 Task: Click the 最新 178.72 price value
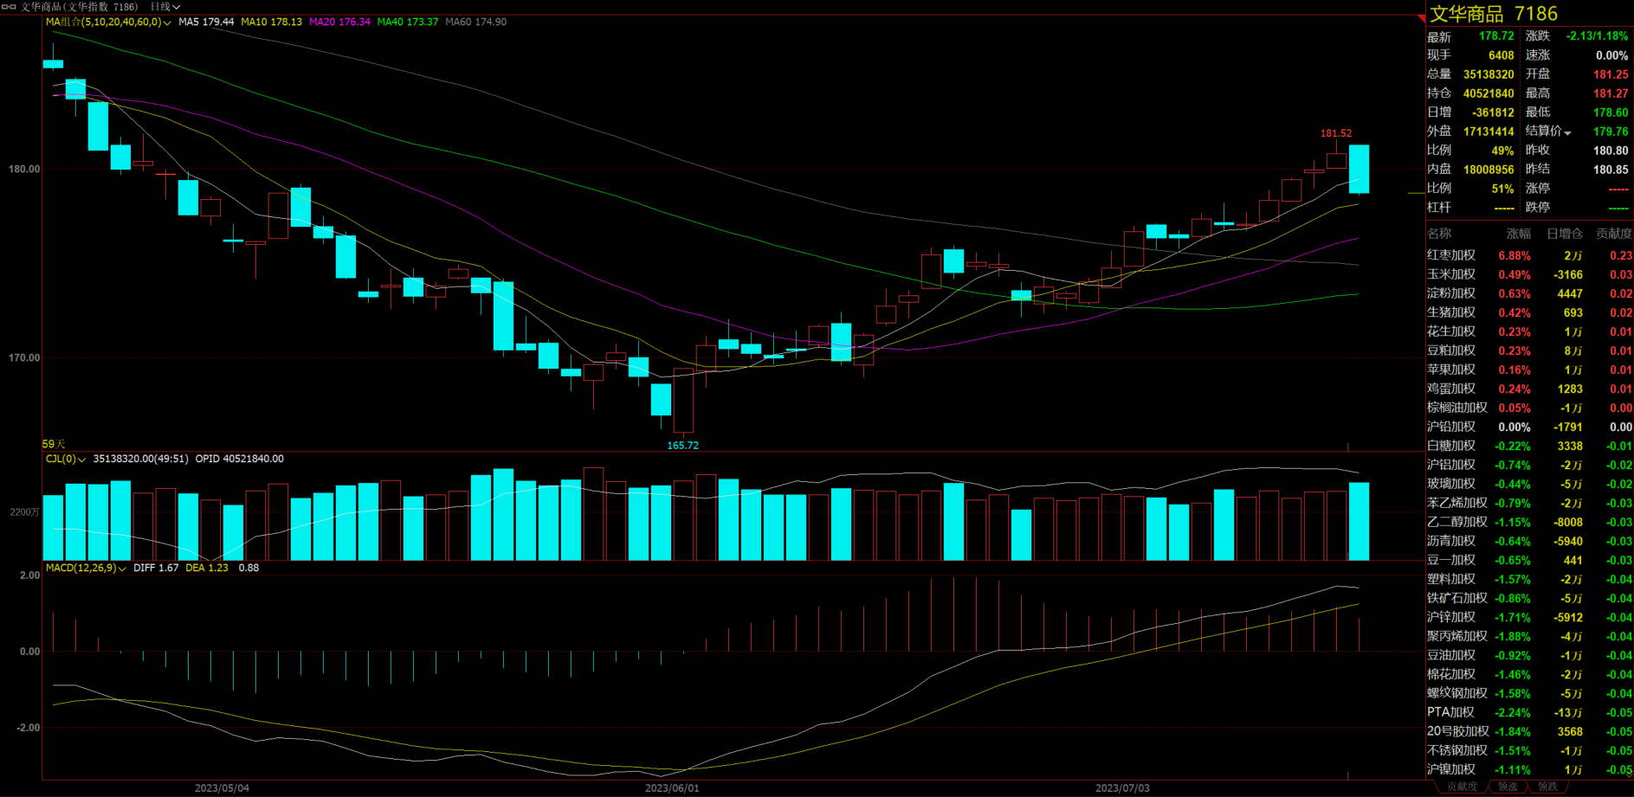point(1496,36)
